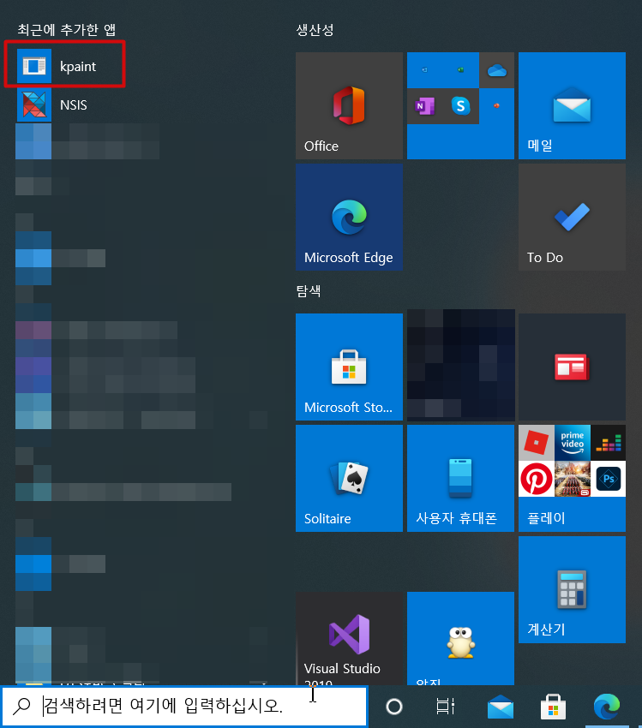642x728 pixels.
Task: Open Skype from the Office apps tile
Action: pos(460,106)
